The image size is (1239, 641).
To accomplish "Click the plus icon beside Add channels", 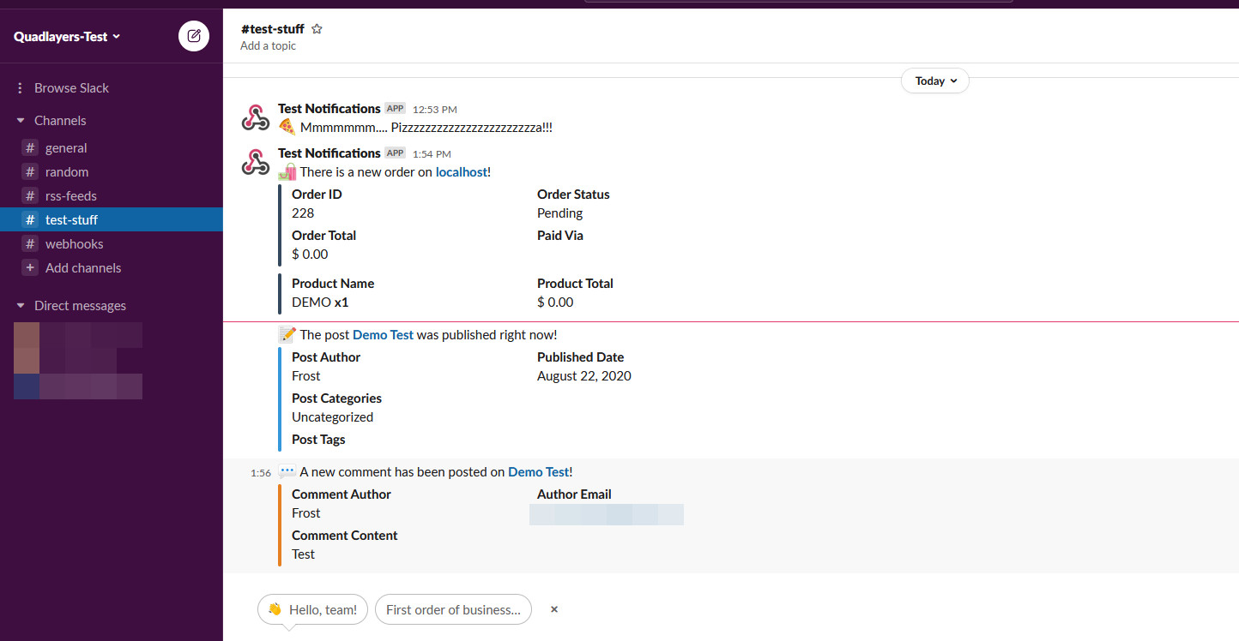I will point(30,268).
